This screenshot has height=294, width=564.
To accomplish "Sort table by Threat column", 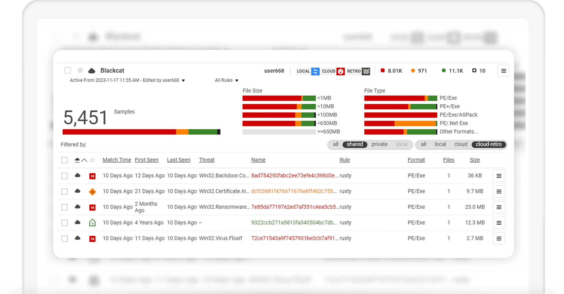I will click(207, 160).
